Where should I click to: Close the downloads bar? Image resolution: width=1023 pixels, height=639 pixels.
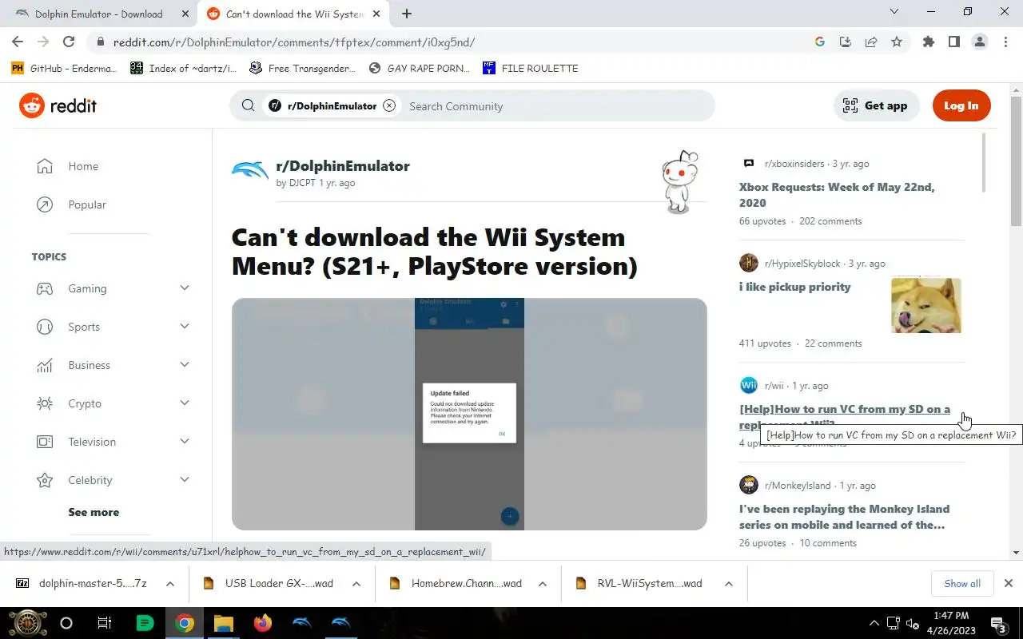pos(1008,584)
